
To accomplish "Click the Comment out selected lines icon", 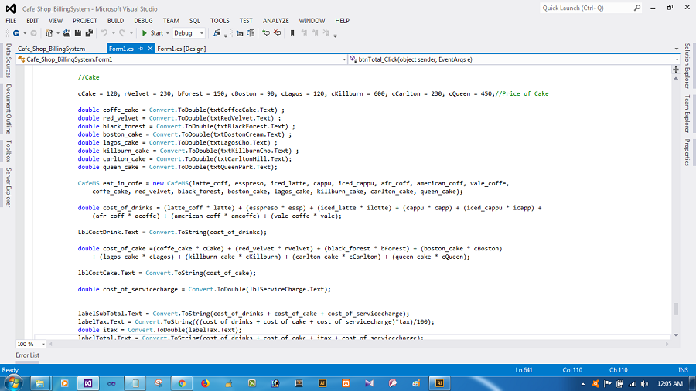I will [x=266, y=33].
